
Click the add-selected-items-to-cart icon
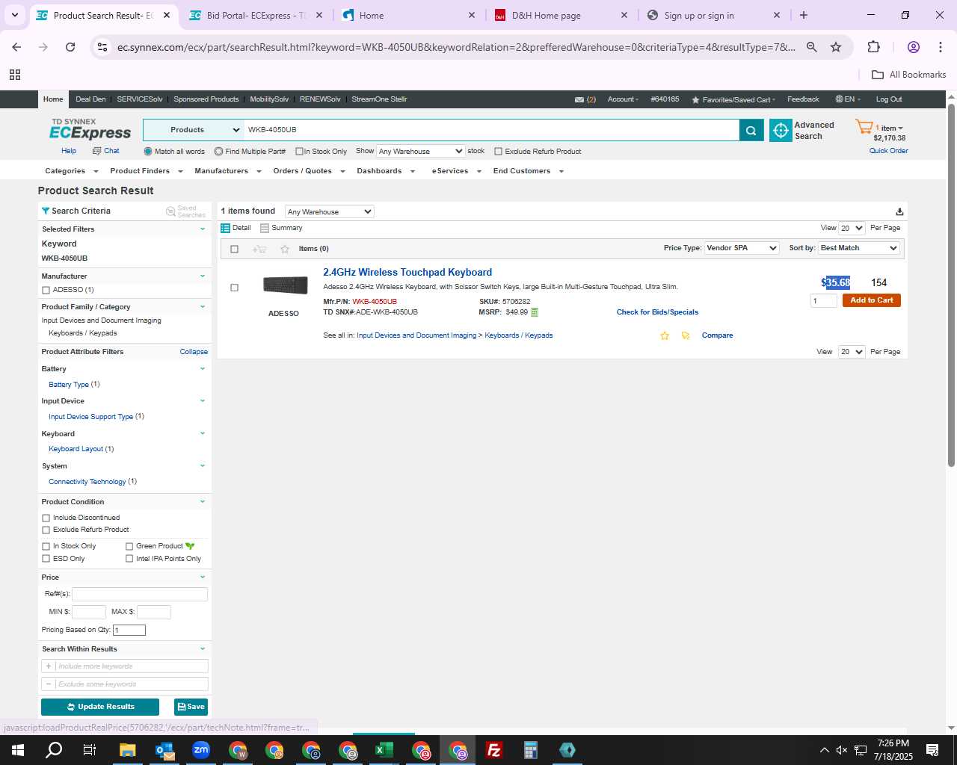coord(259,249)
